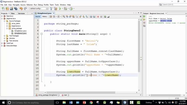Click the Save All toolbar icon
The height and width of the screenshot is (105, 187).
[16, 8]
